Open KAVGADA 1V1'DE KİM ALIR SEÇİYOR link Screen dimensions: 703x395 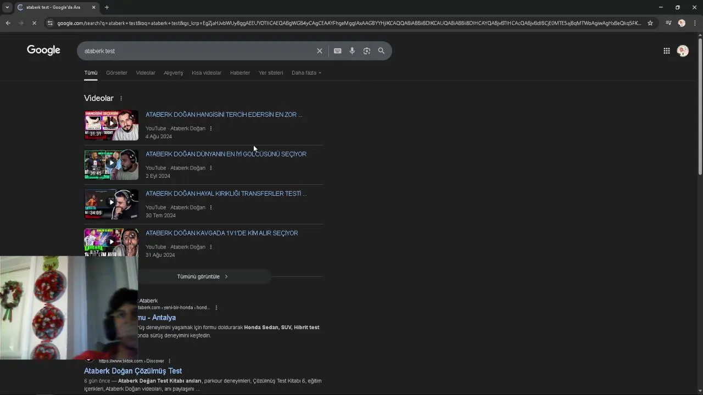click(221, 233)
